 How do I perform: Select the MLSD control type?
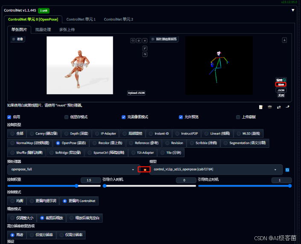(248, 134)
